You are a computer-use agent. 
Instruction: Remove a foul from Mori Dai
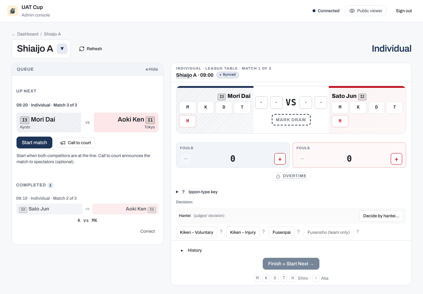click(186, 159)
